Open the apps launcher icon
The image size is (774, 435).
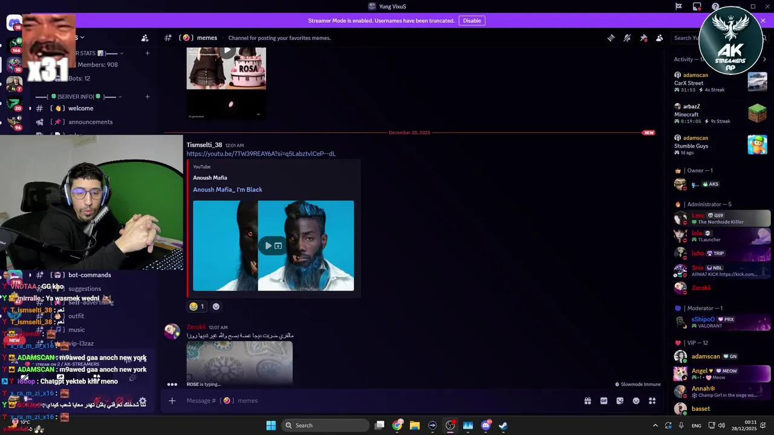(652, 401)
